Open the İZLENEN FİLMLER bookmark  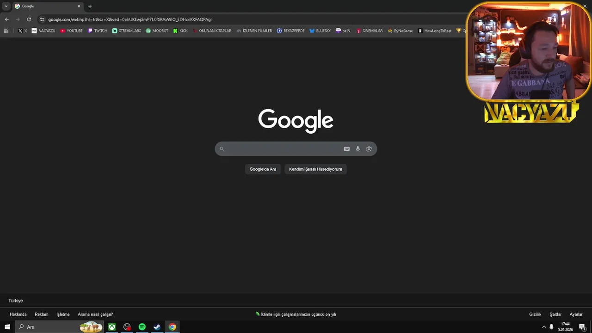254,31
